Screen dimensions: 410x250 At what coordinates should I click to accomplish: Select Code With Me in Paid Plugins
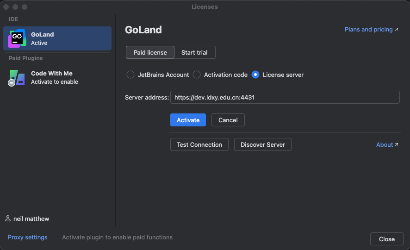[x=57, y=77]
